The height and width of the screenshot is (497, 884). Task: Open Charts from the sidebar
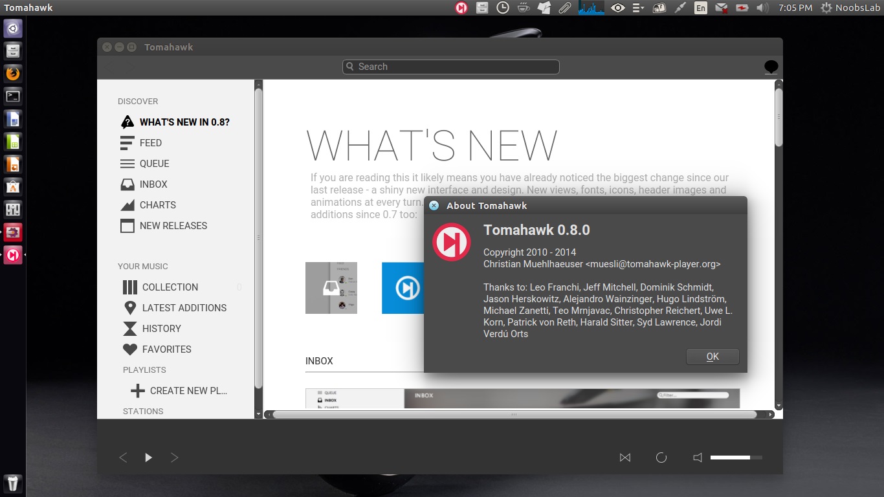[148, 204]
